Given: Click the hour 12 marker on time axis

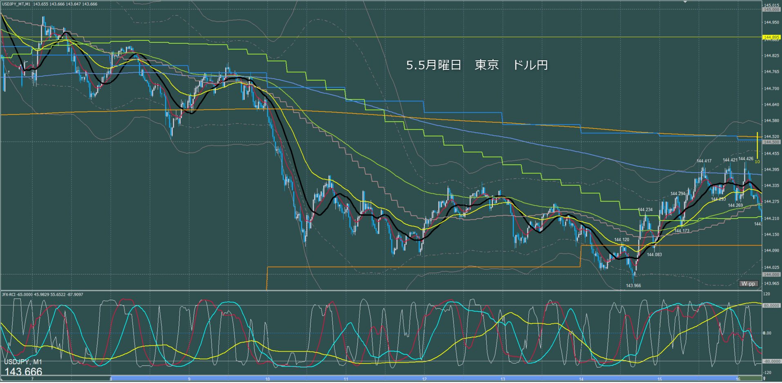Looking at the screenshot, I should 424,379.
